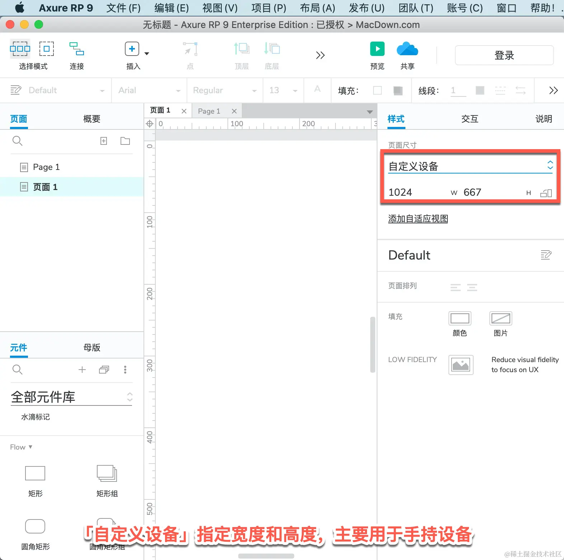Viewport: 564px width, 560px height.
Task: Open the line pattern style icon
Action: (x=500, y=90)
